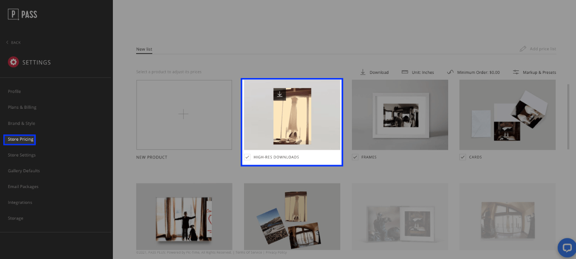Select the New list tab
Image resolution: width=576 pixels, height=259 pixels.
tap(144, 49)
